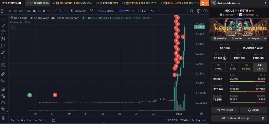
Task: Open the token Website link
Action: click(220, 38)
